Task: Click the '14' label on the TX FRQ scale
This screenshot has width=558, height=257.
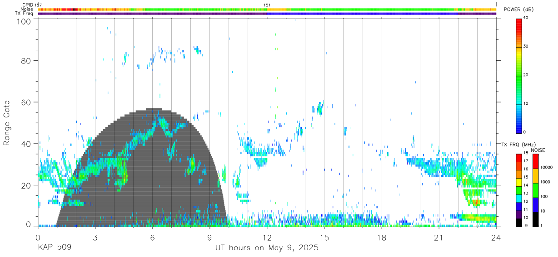Action: pos(526,185)
